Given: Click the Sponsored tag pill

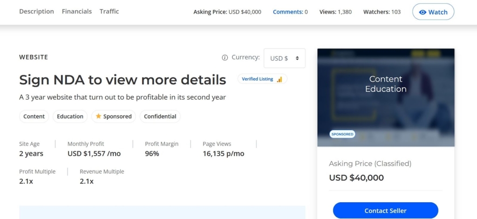Looking at the screenshot, I should pyautogui.click(x=114, y=116).
